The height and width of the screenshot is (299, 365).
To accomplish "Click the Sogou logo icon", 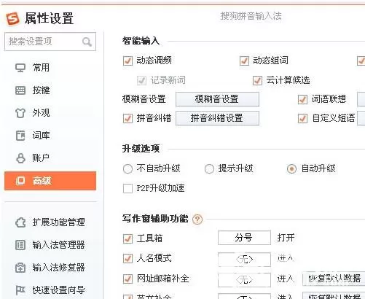I will 13,19.
